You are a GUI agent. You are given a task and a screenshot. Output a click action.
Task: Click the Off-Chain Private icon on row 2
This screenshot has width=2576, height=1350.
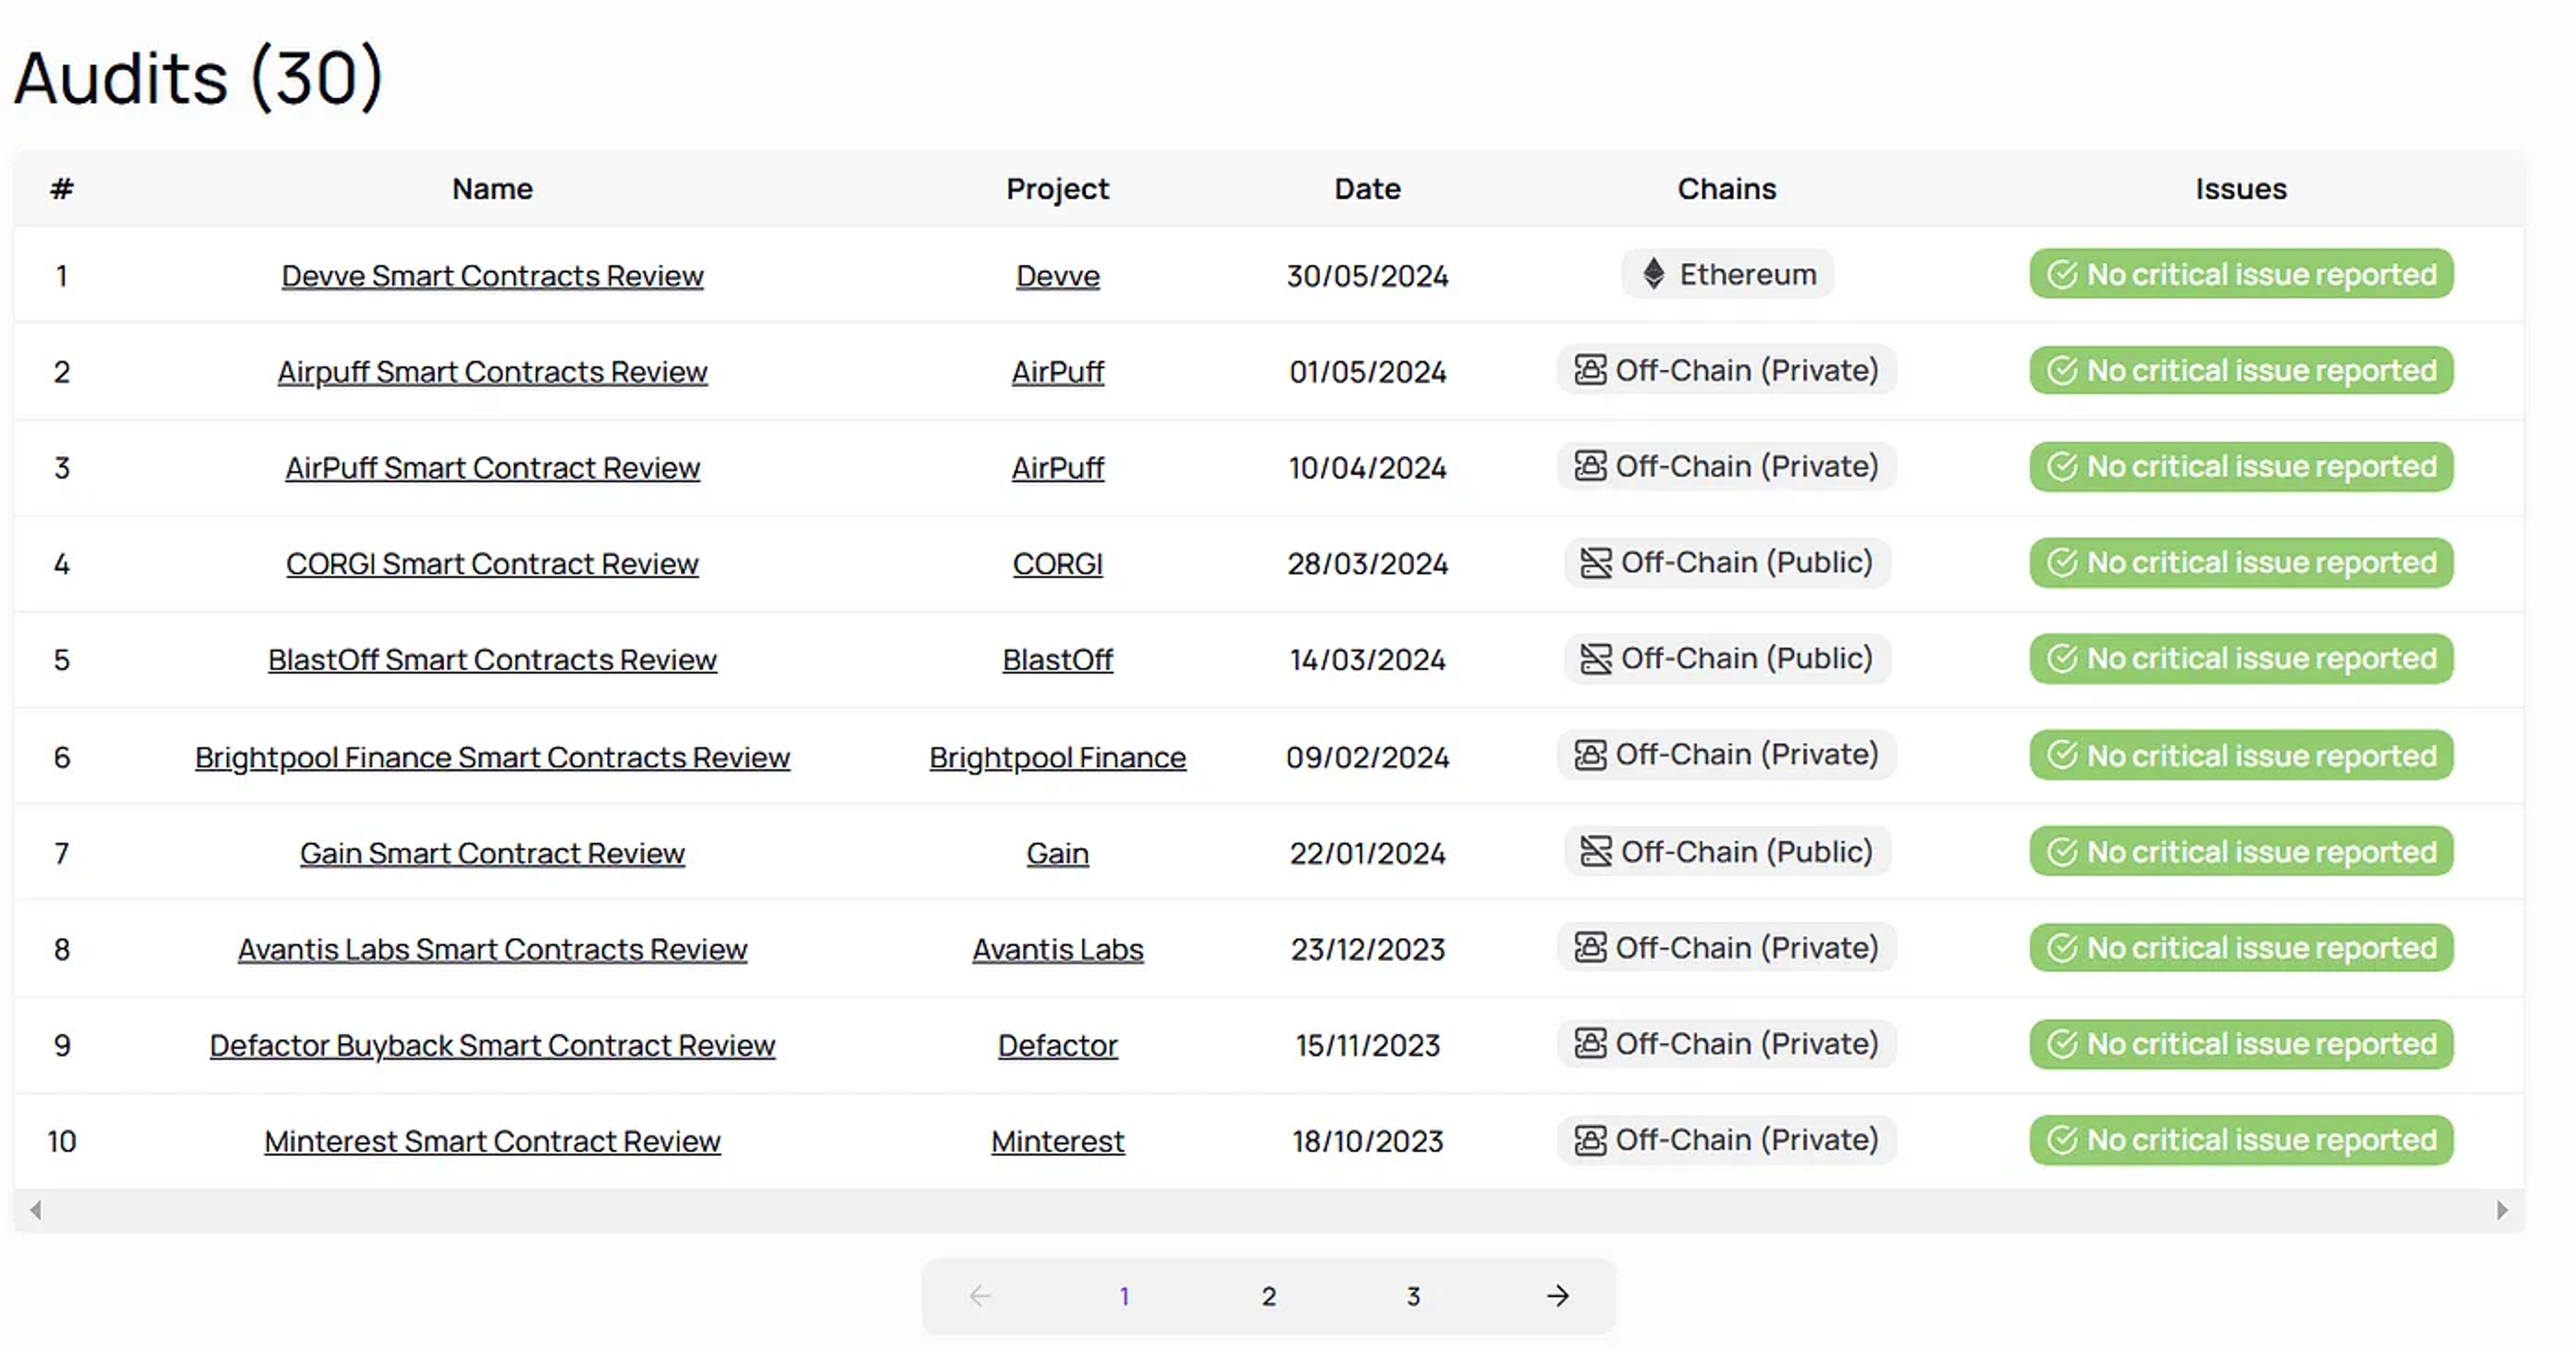coord(1586,370)
